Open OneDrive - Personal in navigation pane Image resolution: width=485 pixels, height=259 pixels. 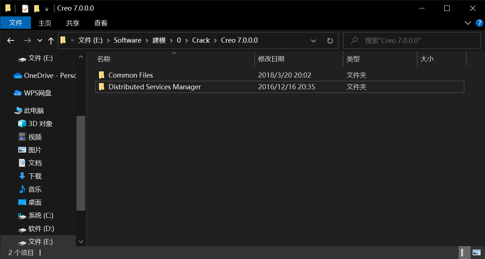[x=45, y=76]
